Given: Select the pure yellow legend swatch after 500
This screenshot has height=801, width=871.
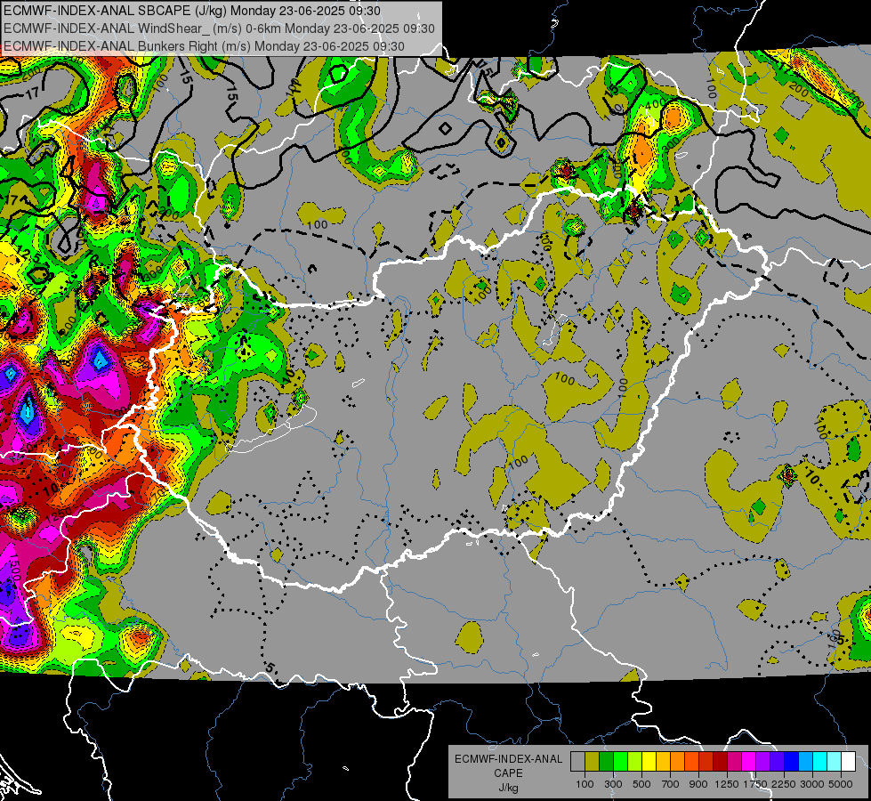Looking at the screenshot, I should pyautogui.click(x=649, y=761).
